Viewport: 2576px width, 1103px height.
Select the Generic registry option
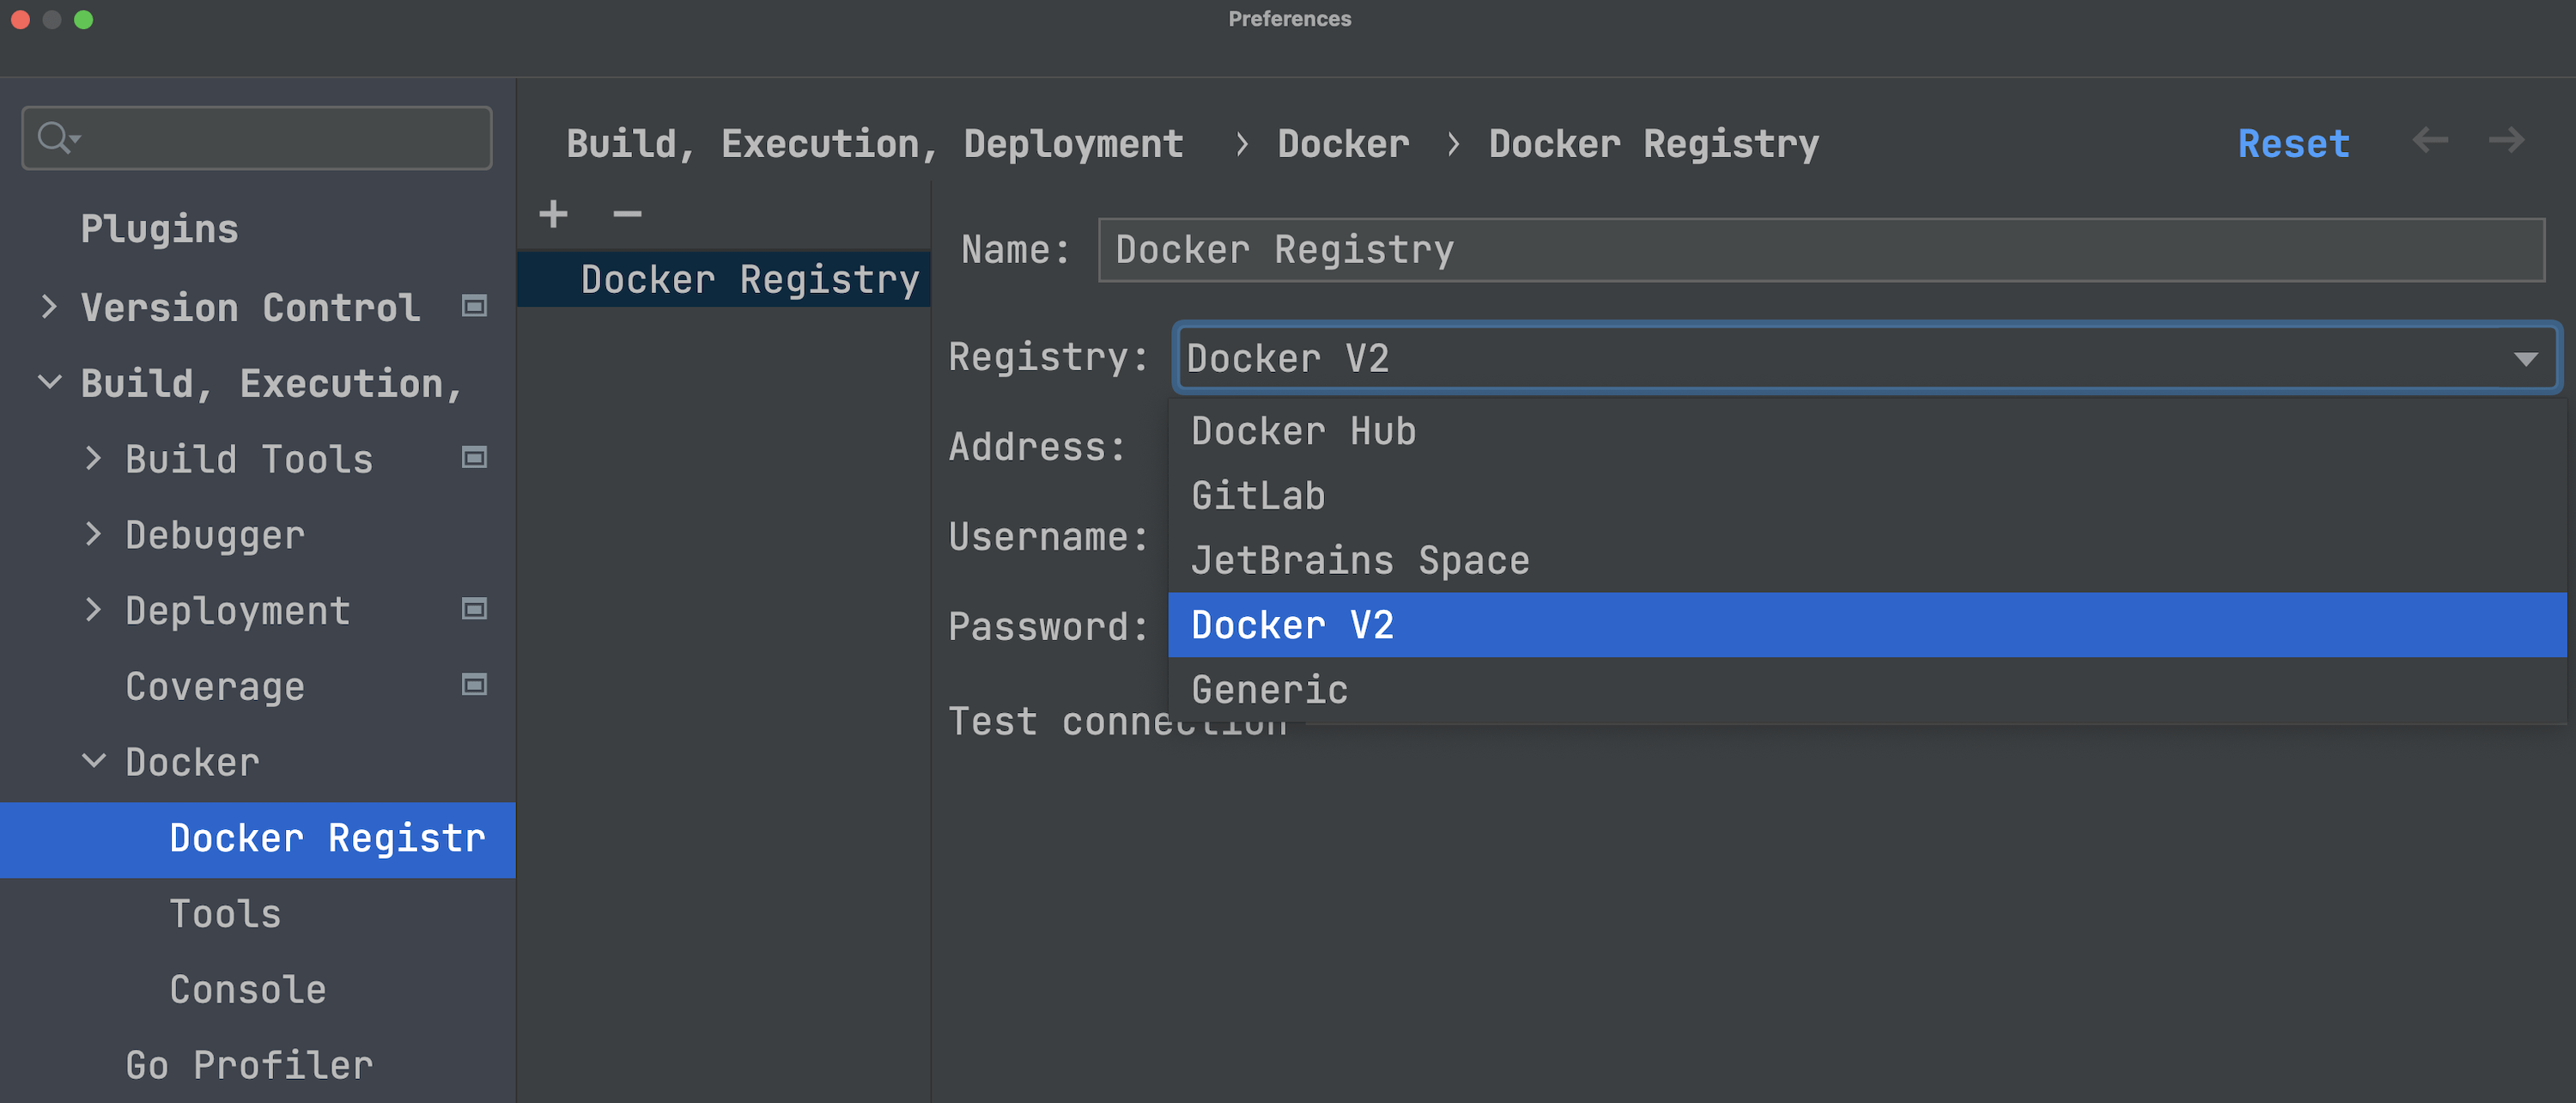pos(1269,690)
